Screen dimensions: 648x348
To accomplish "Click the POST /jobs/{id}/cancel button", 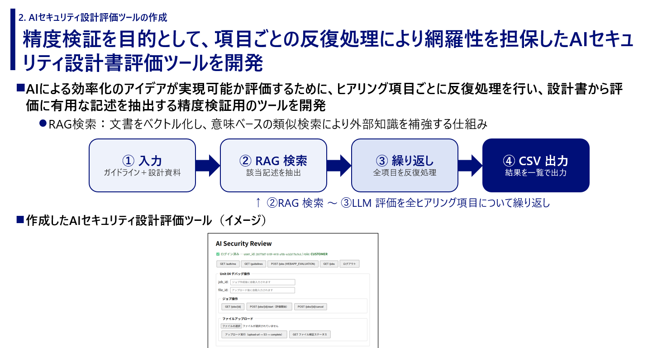I will coord(310,307).
